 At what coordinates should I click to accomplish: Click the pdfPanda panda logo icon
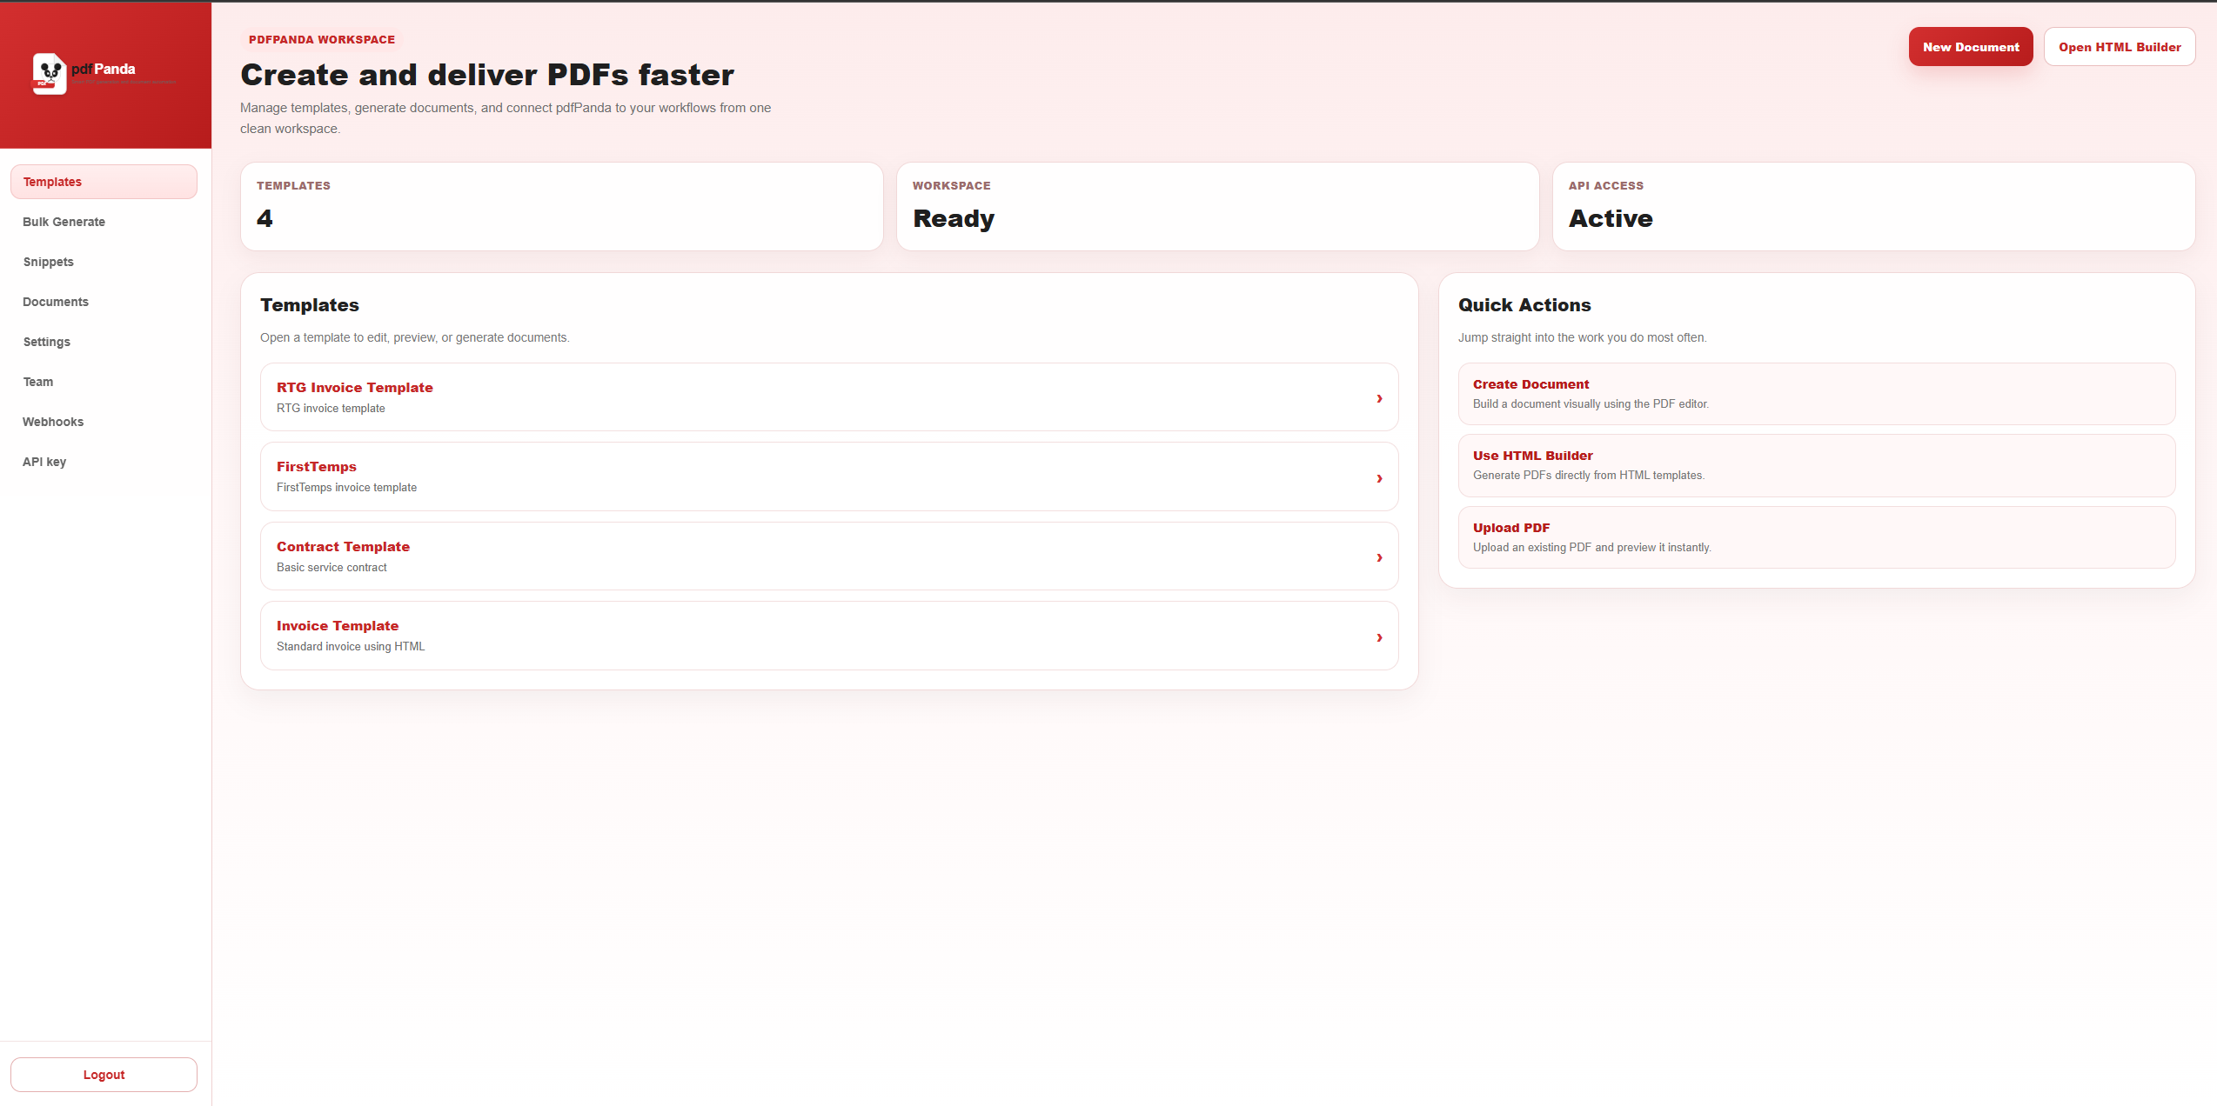(50, 74)
